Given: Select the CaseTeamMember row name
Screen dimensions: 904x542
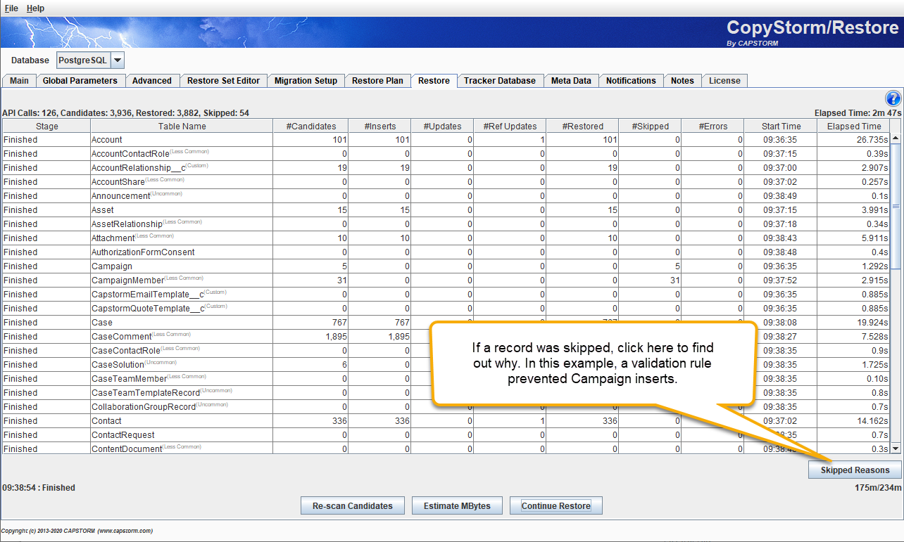Looking at the screenshot, I should click(129, 379).
